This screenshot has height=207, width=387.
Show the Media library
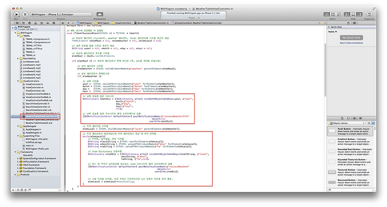361,119
